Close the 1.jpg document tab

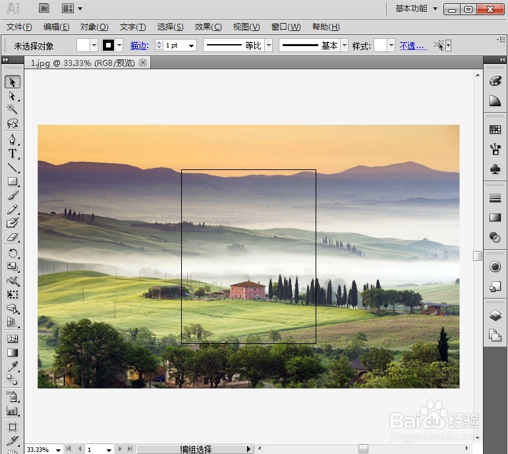143,63
